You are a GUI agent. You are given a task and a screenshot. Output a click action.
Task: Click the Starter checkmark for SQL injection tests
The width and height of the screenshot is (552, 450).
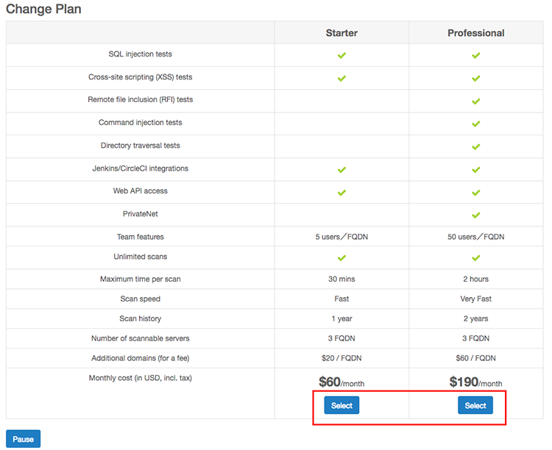point(342,55)
